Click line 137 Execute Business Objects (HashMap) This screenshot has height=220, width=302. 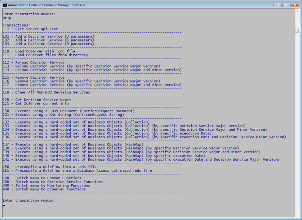point(73,144)
